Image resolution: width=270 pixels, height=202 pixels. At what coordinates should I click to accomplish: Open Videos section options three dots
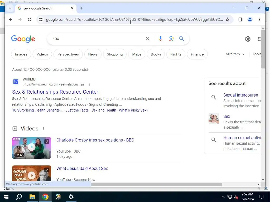click(x=44, y=128)
